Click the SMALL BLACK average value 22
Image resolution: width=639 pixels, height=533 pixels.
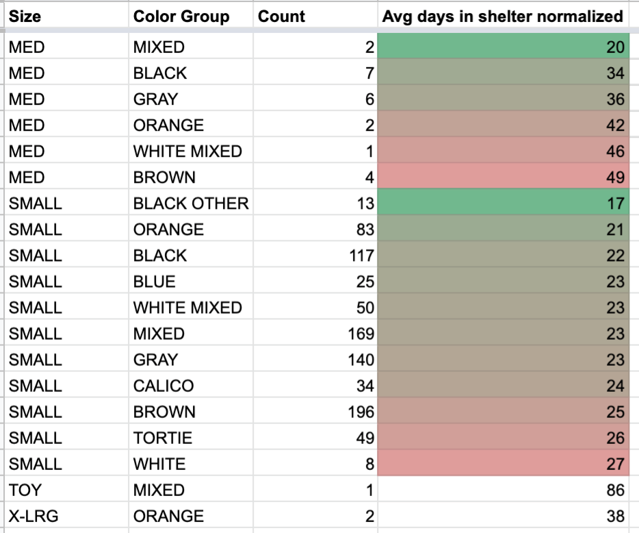[504, 256]
